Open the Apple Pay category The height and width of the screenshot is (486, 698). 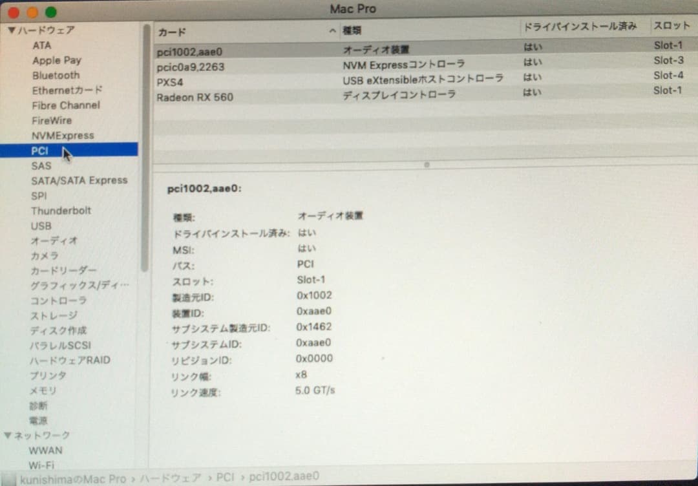pyautogui.click(x=56, y=60)
